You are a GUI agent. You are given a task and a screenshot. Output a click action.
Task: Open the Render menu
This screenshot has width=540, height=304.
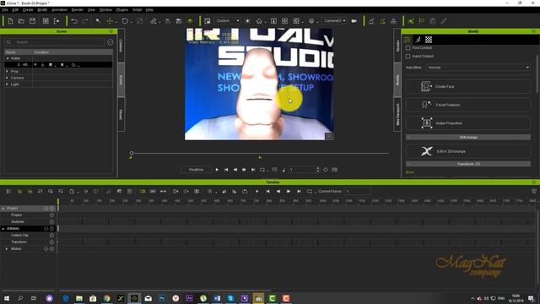(78, 10)
